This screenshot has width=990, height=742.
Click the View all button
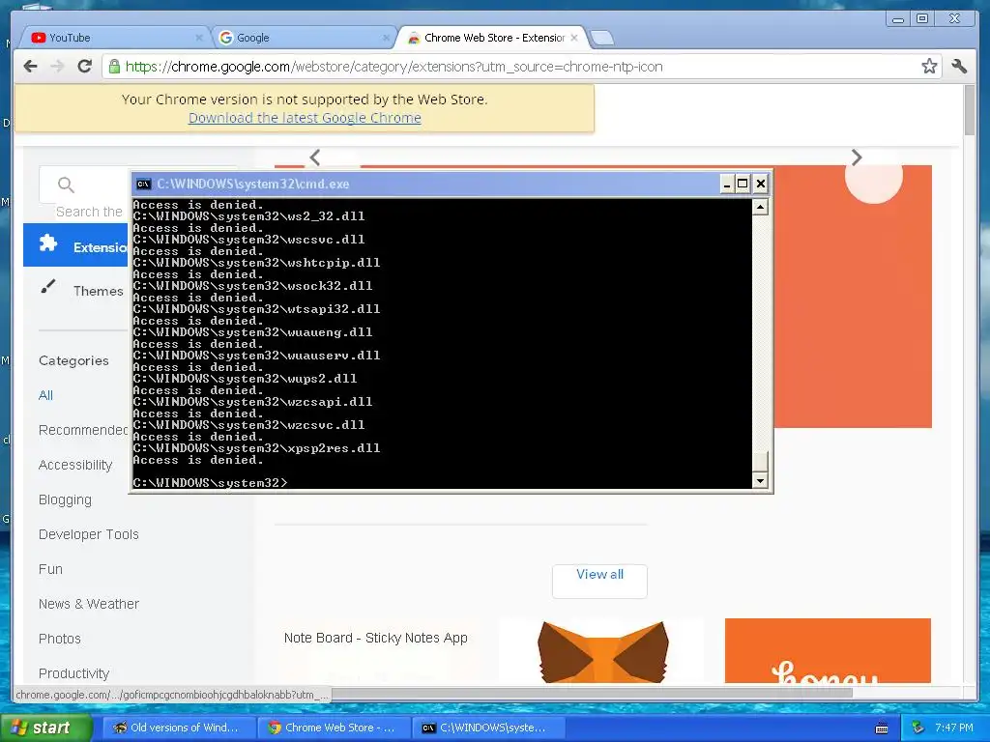[599, 581]
